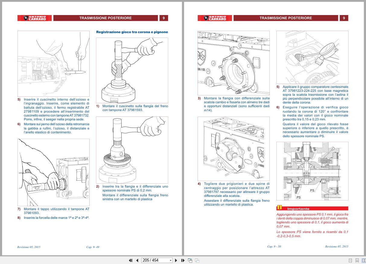This screenshot has height=264, width=366.
Task: Click step 8 'Inserire la forcella delle marce'
Action: [x=56, y=218]
